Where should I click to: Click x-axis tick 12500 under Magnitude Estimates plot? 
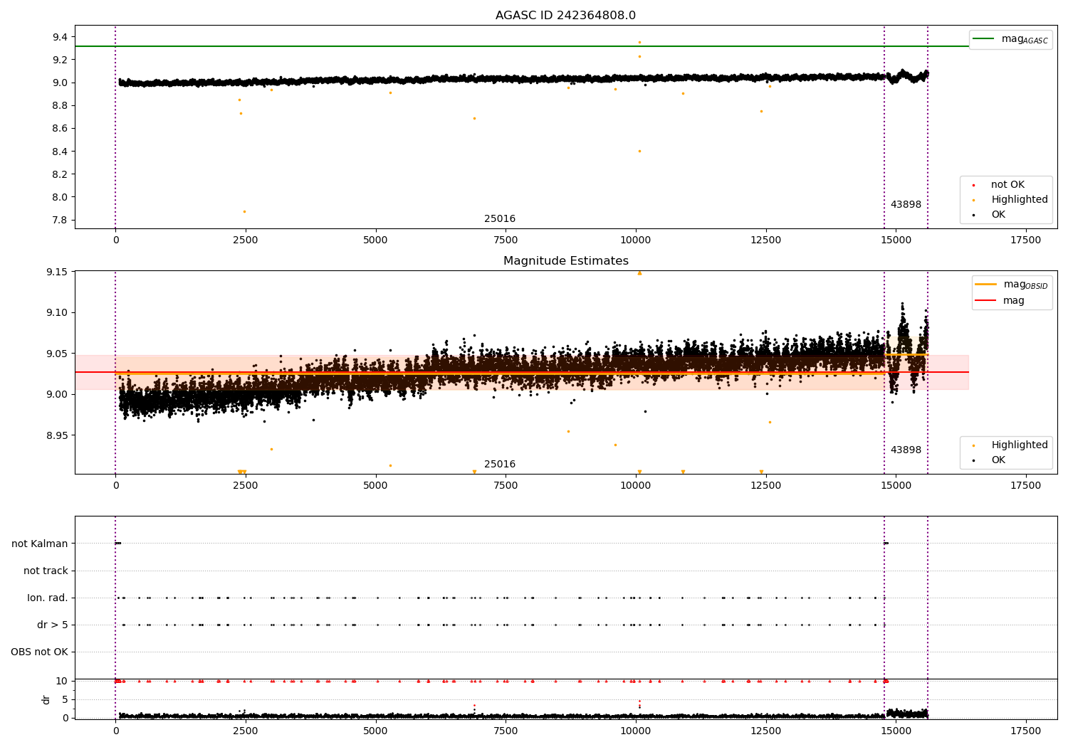point(766,486)
